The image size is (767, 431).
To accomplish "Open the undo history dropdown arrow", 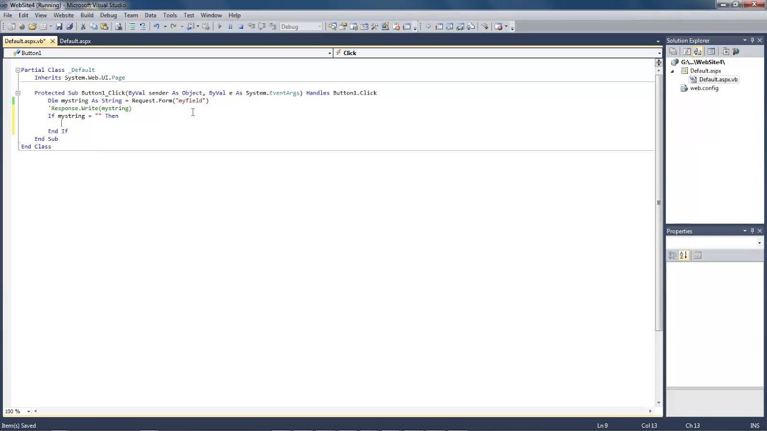I will pyautogui.click(x=165, y=26).
